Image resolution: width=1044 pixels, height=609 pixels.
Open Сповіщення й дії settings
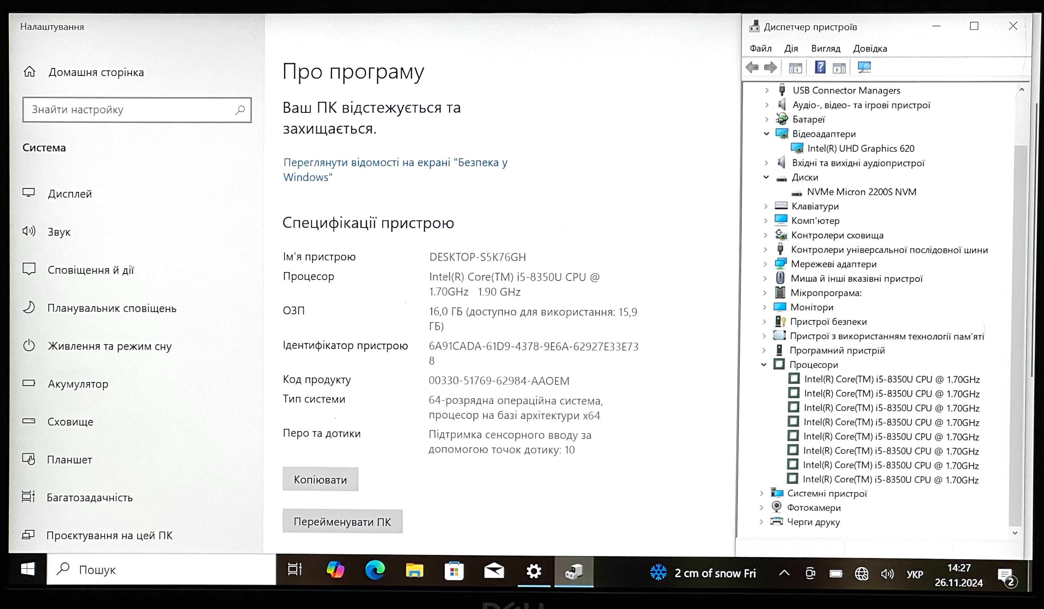(x=90, y=270)
